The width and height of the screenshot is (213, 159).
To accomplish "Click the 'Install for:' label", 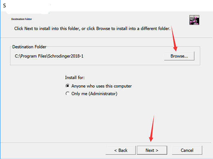I will [75, 77].
